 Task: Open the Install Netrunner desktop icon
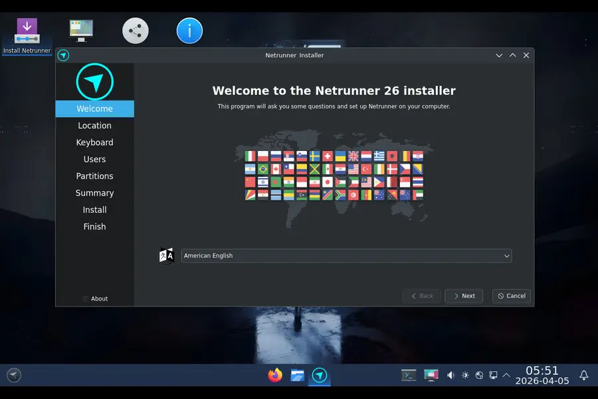pos(25,30)
